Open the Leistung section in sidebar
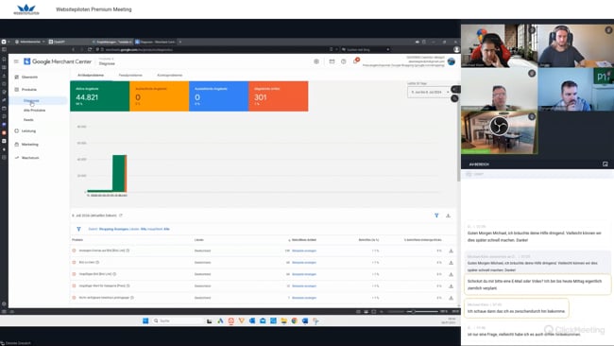 coord(28,130)
